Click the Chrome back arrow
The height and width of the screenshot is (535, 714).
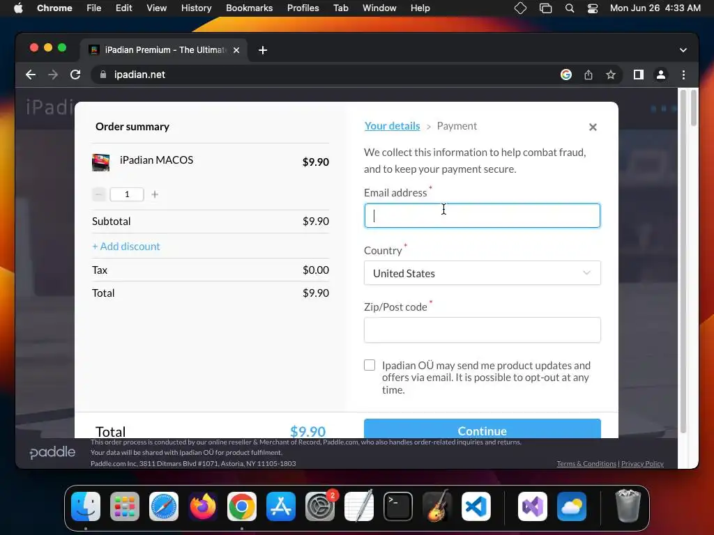[31, 75]
